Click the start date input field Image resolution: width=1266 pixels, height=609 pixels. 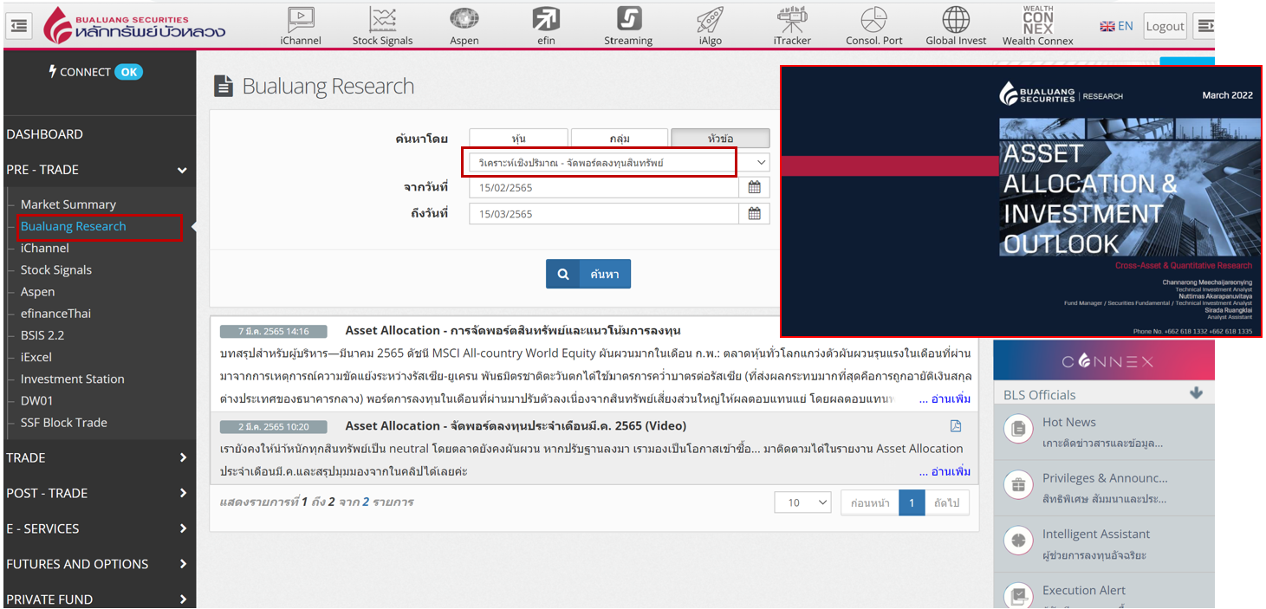605,187
